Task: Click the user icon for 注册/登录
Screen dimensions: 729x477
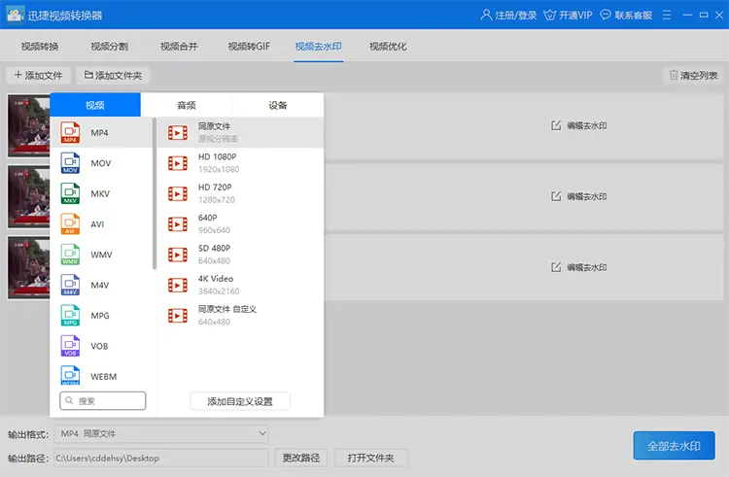Action: coord(486,15)
